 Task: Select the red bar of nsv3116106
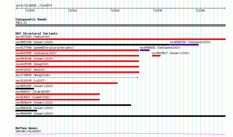[x=66, y=83]
